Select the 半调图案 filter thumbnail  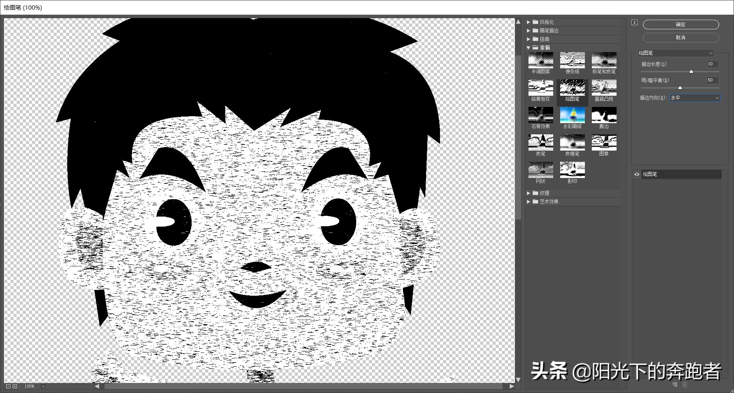pos(540,61)
